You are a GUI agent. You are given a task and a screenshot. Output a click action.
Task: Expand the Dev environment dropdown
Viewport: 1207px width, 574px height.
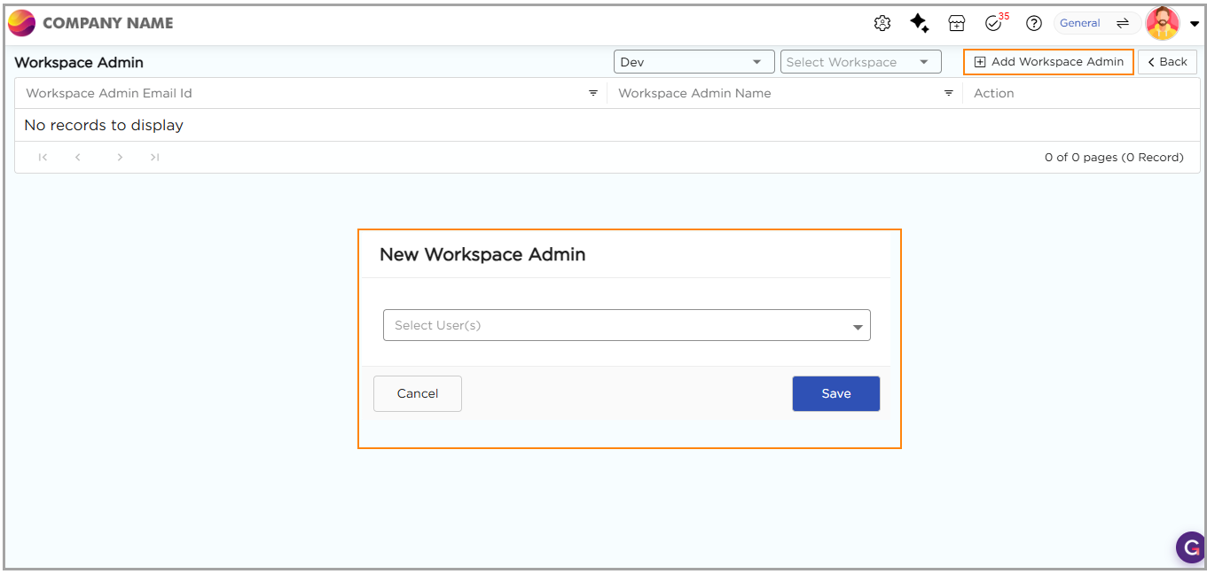coord(694,62)
